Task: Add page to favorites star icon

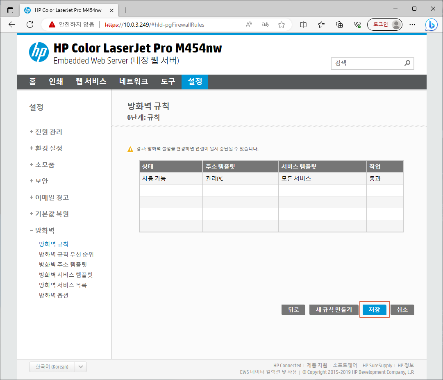Action: (282, 25)
